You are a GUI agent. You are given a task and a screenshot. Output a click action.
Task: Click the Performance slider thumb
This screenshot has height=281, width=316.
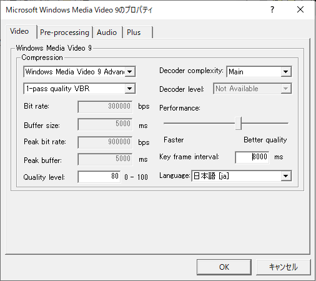click(239, 123)
